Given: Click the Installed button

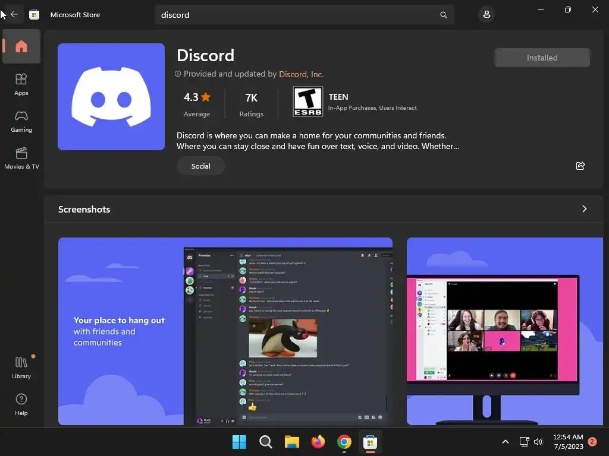Looking at the screenshot, I should [x=542, y=58].
